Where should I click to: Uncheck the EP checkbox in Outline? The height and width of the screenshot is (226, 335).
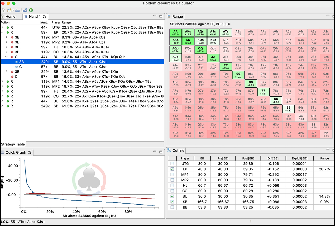point(172,169)
